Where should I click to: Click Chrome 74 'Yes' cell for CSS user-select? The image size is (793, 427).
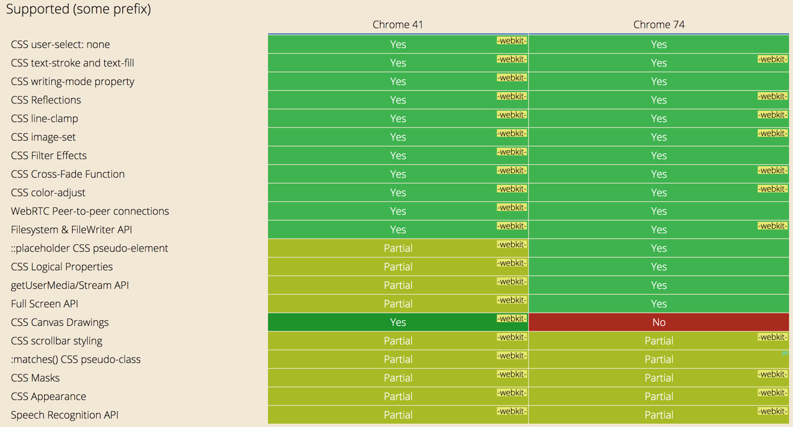point(659,44)
